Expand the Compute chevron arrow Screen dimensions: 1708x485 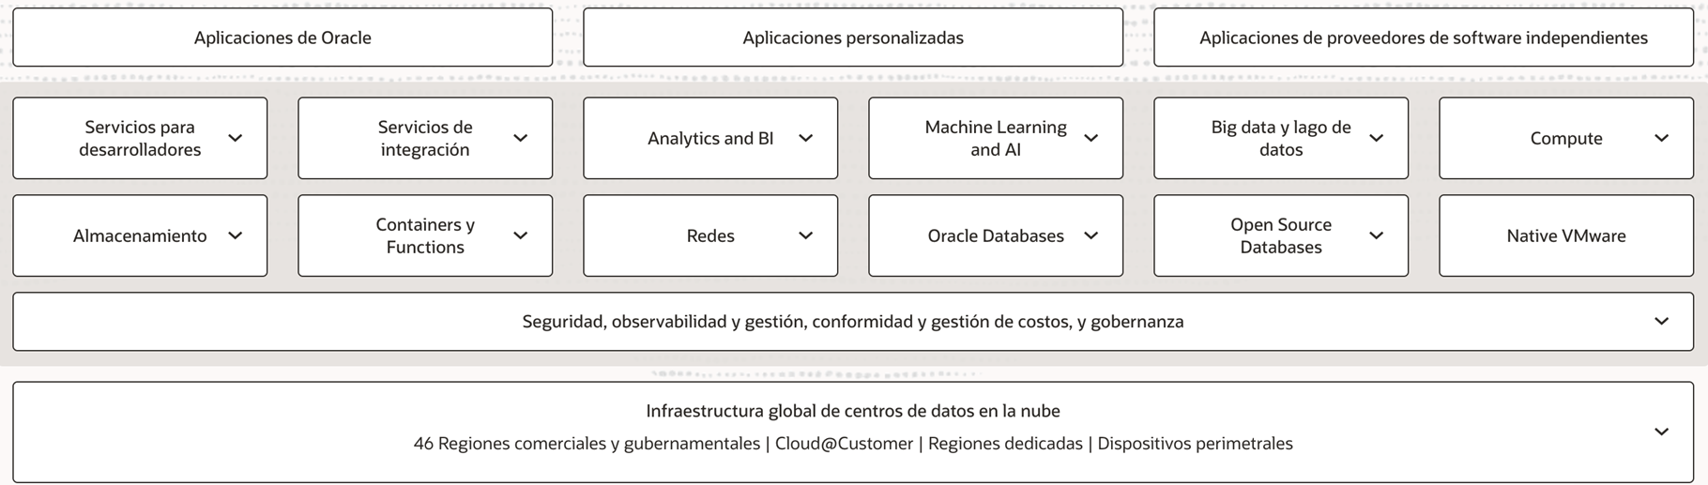point(1662,138)
